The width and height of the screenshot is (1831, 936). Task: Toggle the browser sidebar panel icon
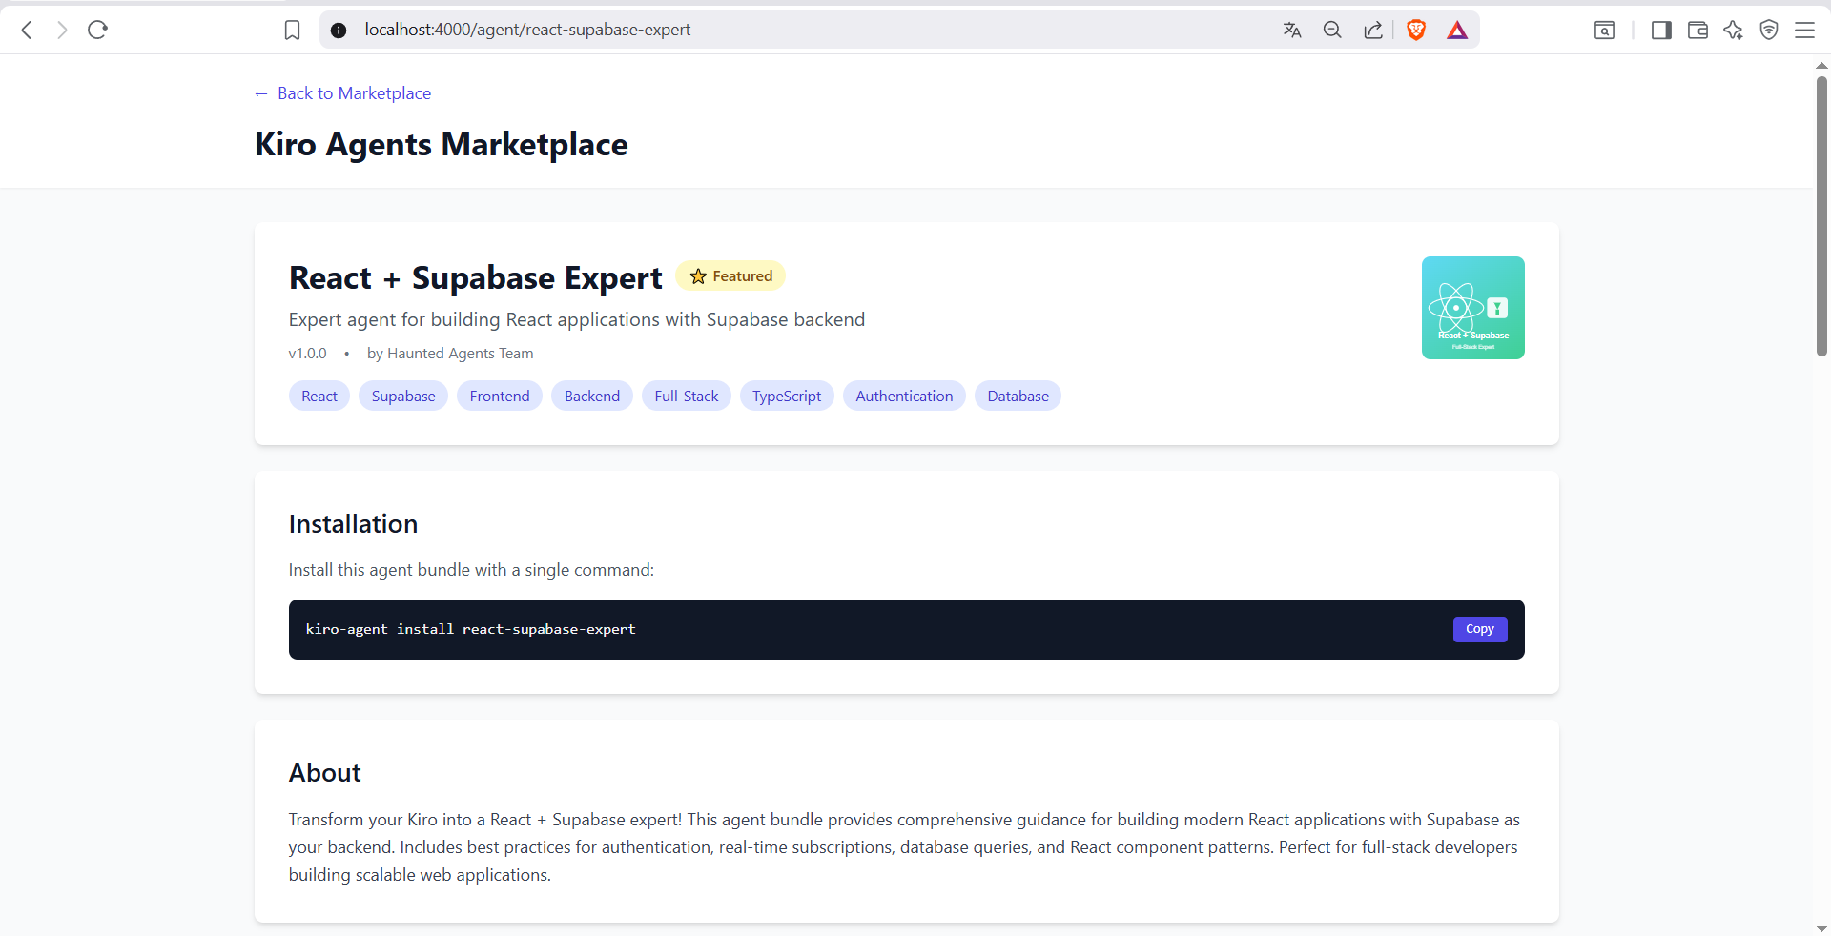[1661, 31]
